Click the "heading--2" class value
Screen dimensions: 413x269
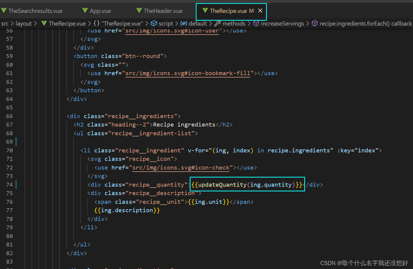coord(129,124)
